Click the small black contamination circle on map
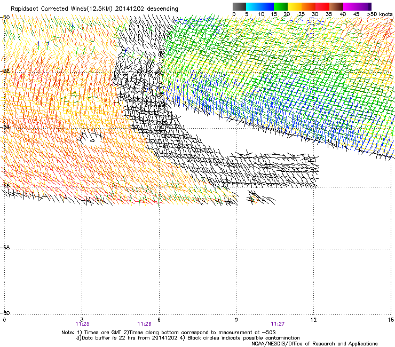395x347 pixels. [x=92, y=140]
